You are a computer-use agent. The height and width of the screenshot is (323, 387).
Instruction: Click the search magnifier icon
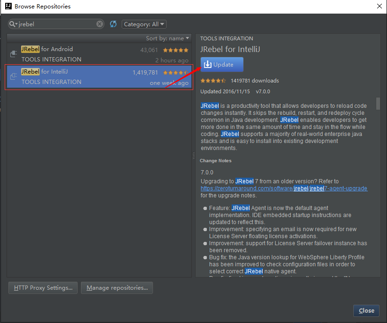click(x=13, y=24)
